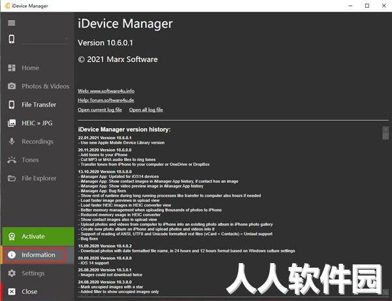Minimize the iDevice Manager window
This screenshot has height=301, width=392.
[350, 6]
